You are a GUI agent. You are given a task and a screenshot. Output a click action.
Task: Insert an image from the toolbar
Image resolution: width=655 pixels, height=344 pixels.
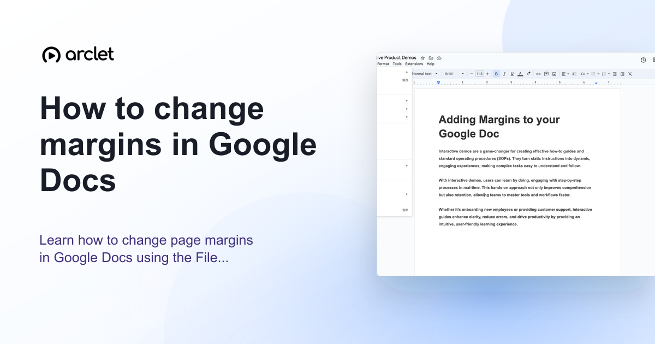[x=554, y=74]
